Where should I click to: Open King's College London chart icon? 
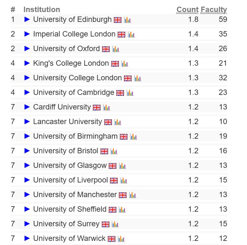[125, 64]
